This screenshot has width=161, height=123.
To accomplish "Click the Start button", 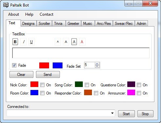I will tap(126, 114).
